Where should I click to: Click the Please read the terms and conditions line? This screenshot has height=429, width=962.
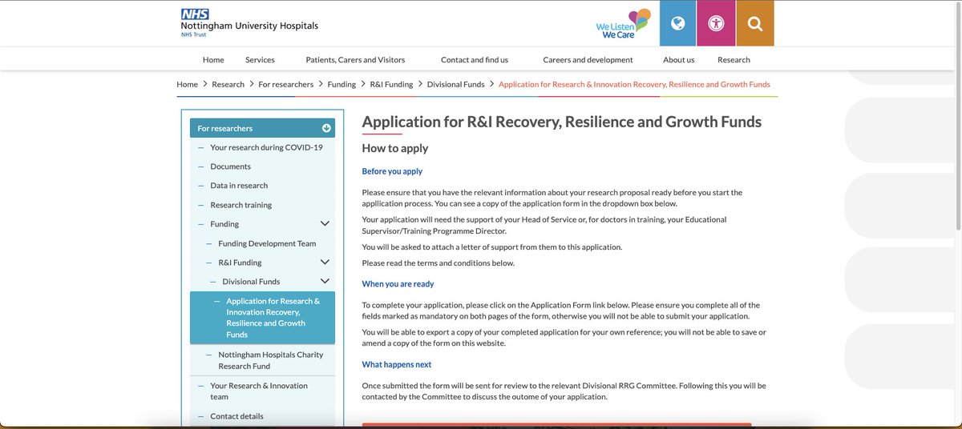[439, 263]
